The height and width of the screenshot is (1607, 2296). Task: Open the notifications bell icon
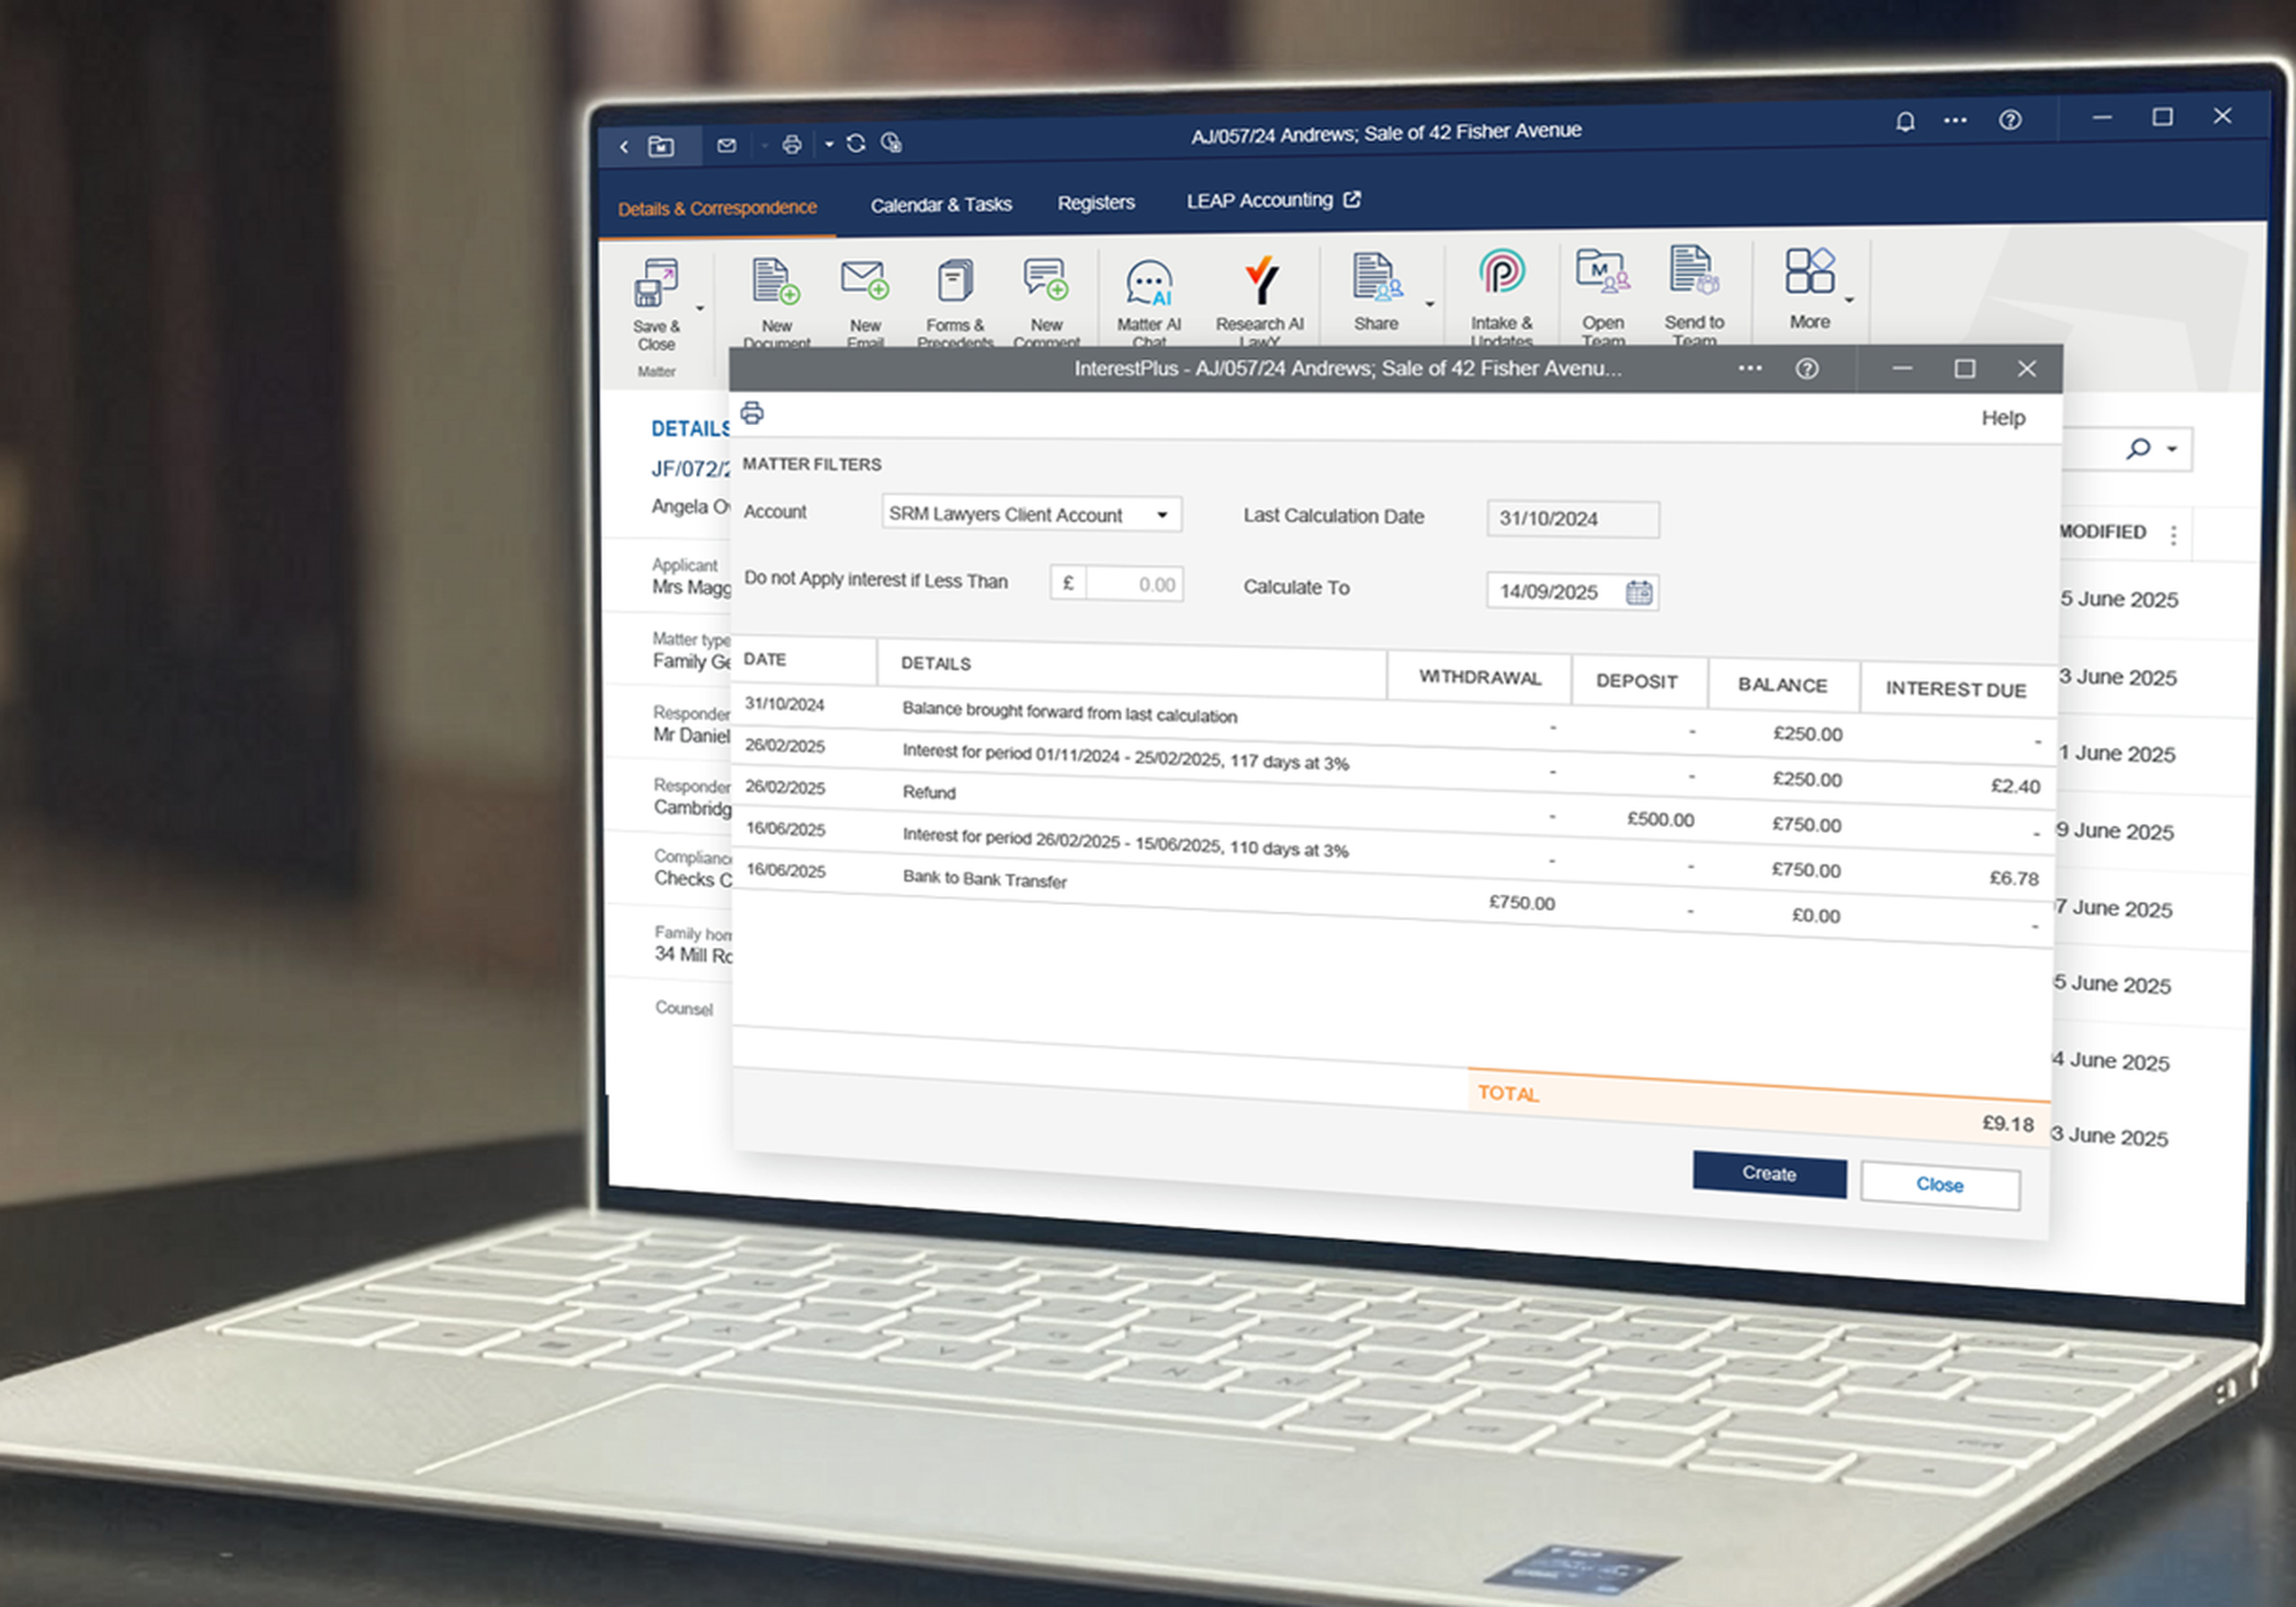pyautogui.click(x=1905, y=122)
